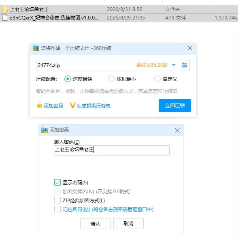Viewport: 247px width, 240px height.
Task: Select the 速度最快 compression option
Action: 68,79
